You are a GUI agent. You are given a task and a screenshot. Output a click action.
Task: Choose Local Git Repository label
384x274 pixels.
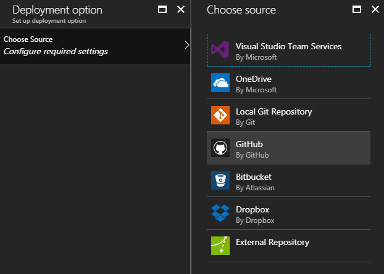pyautogui.click(x=273, y=111)
